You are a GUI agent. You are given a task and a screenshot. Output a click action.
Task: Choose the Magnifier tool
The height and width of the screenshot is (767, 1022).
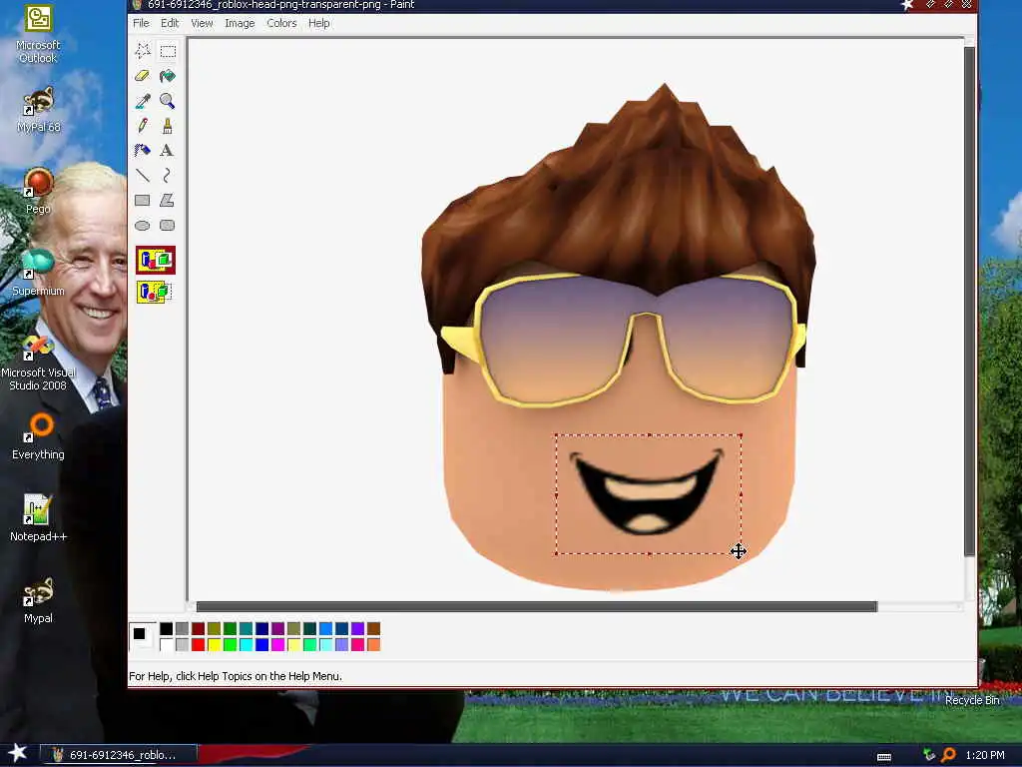pos(168,101)
